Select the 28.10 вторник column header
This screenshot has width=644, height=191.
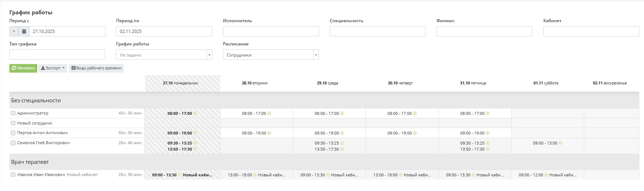pos(255,83)
